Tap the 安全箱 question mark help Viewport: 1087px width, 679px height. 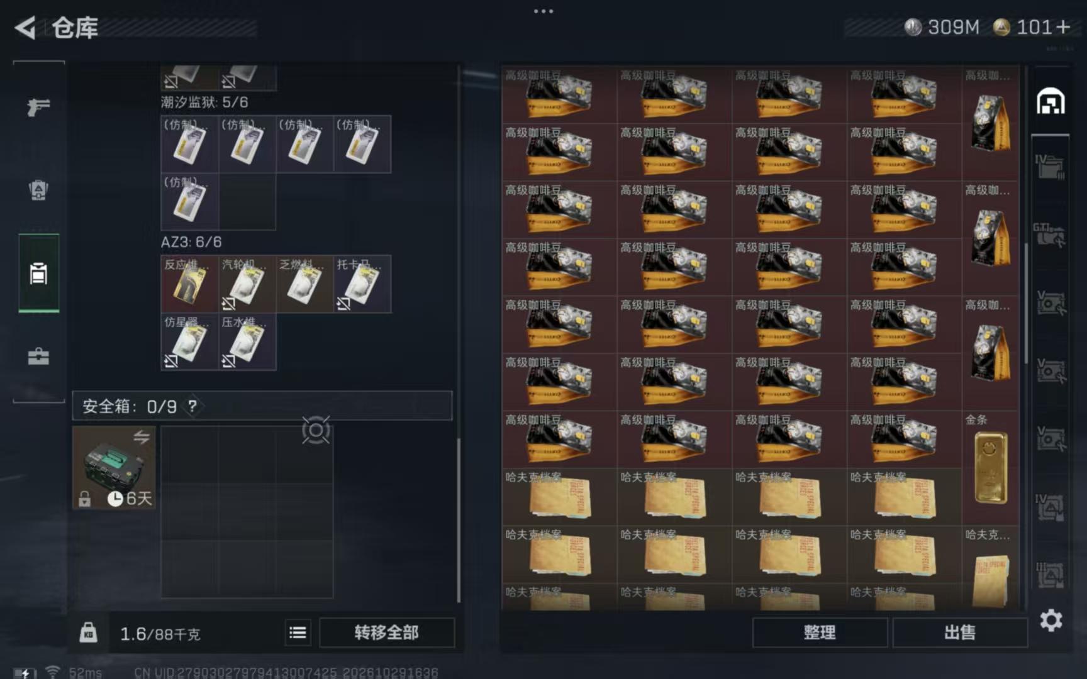[x=192, y=406]
